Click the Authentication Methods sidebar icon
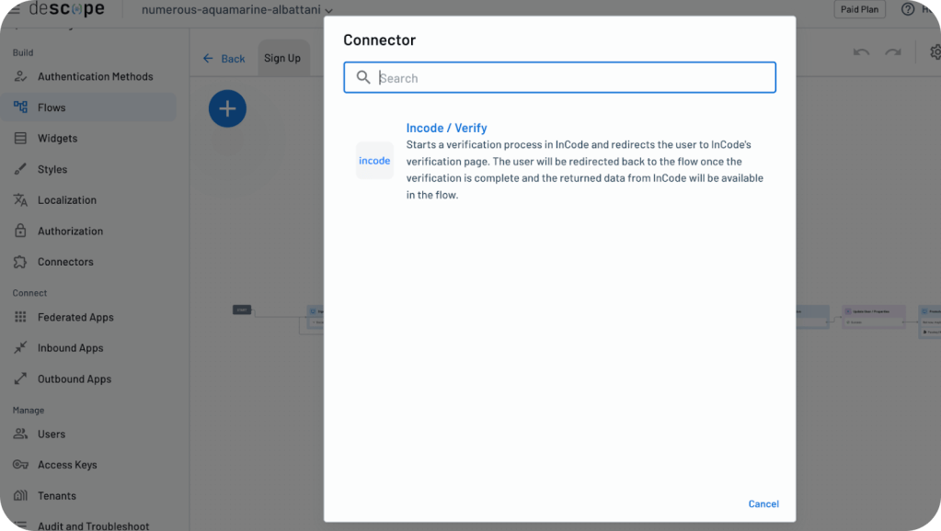Screen dimensions: 941x531 coord(20,77)
